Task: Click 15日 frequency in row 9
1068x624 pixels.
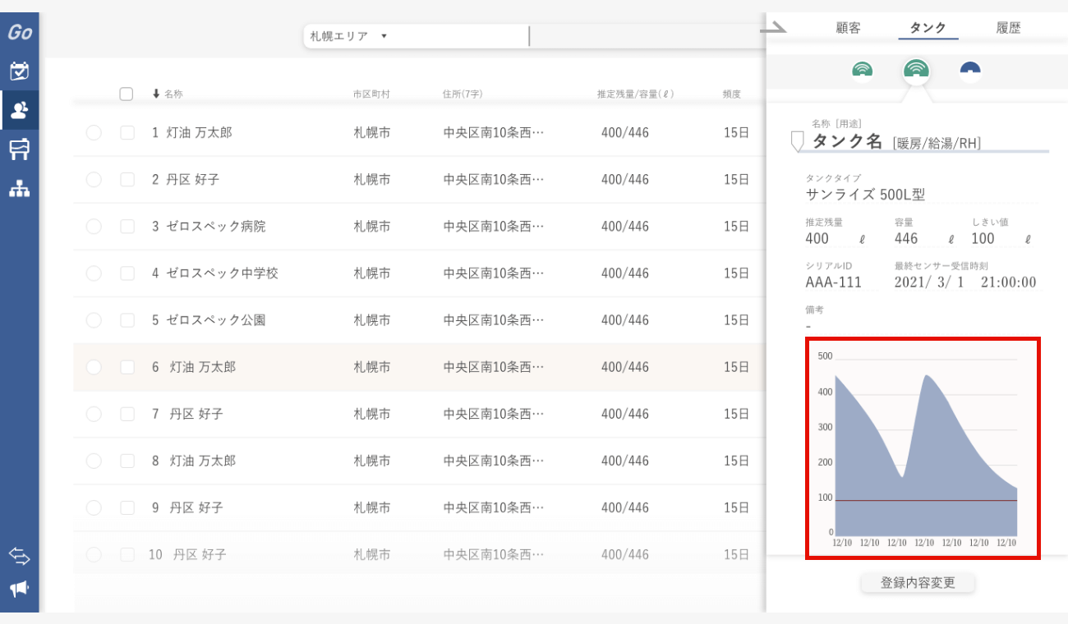Action: pos(736,507)
